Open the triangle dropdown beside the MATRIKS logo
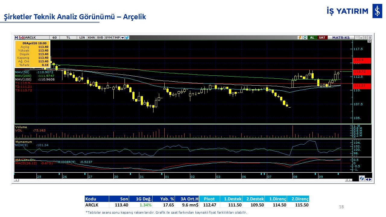Image resolution: width=386 pixels, height=217 pixels. click(357, 38)
